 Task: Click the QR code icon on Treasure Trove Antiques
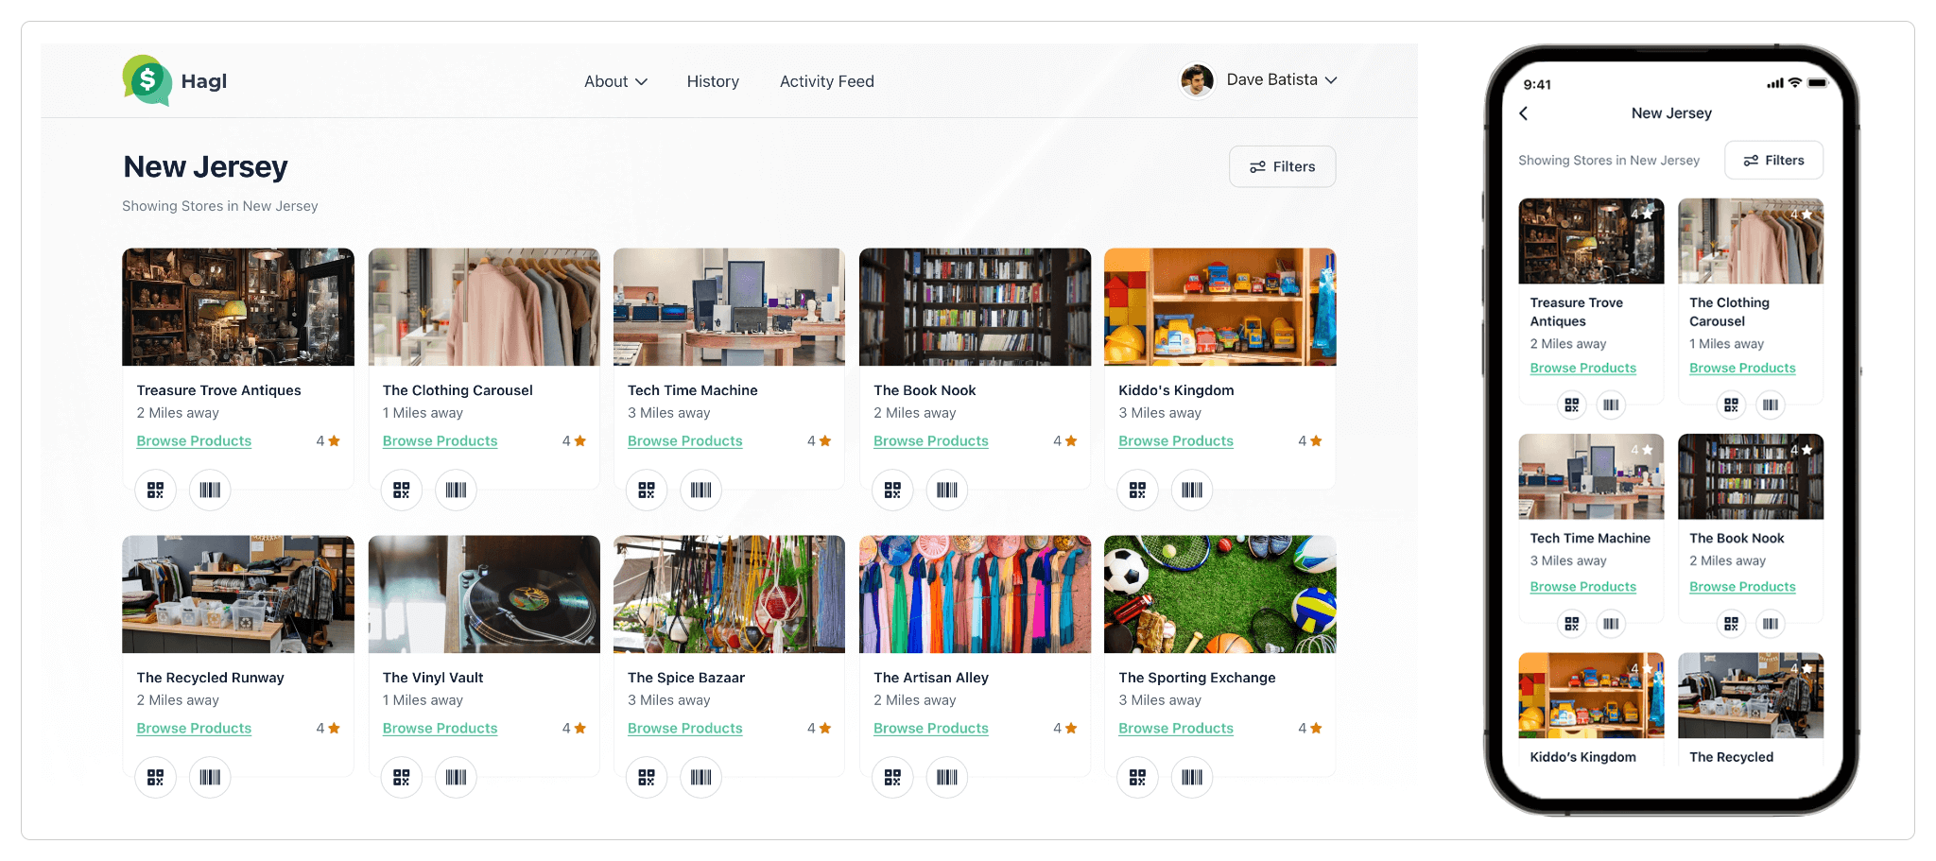pos(155,491)
